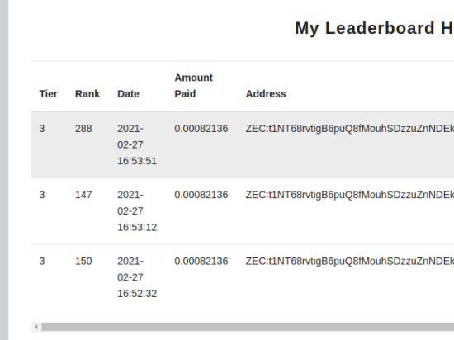454x340 pixels.
Task: Select rank value 147
Action: coord(83,195)
